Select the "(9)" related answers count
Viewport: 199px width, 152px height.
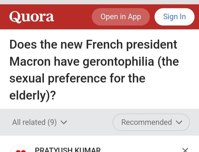[52, 122]
